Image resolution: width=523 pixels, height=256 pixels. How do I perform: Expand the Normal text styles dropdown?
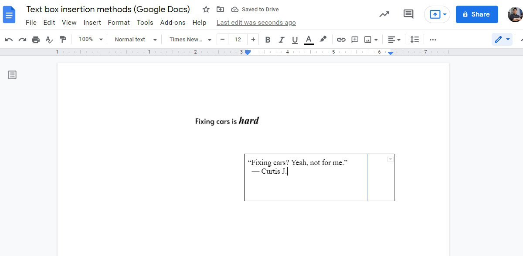coord(135,40)
